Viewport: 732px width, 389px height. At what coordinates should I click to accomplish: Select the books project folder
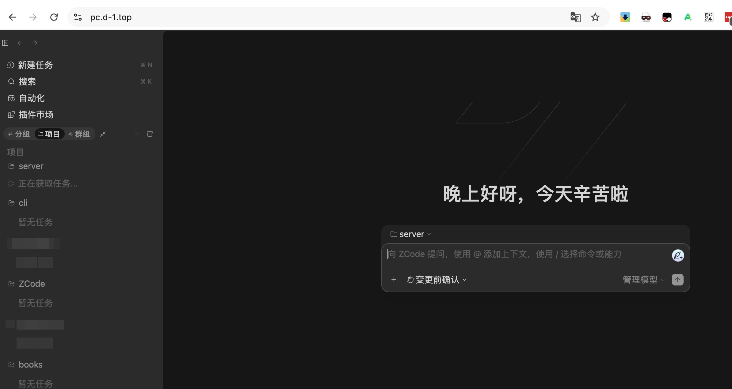click(80, 364)
